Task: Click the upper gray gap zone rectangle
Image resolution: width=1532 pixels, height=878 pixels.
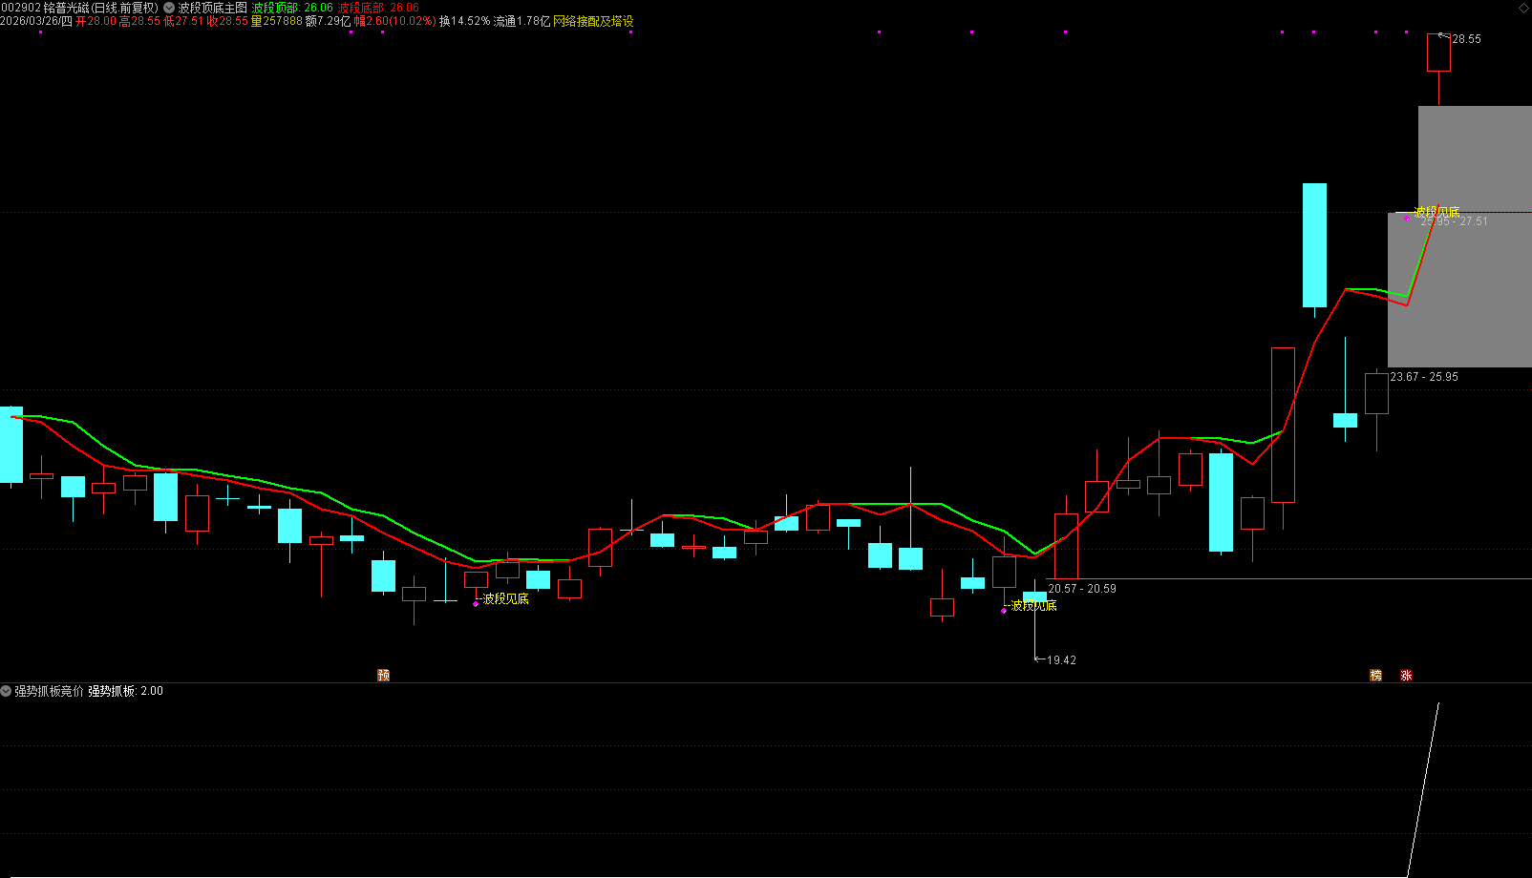Action: [x=1475, y=158]
